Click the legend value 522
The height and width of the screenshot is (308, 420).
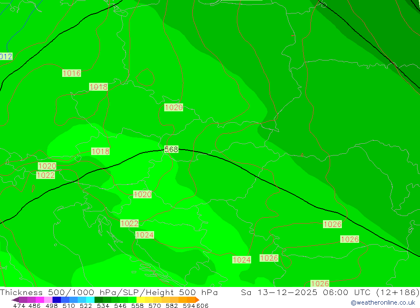click(86, 305)
